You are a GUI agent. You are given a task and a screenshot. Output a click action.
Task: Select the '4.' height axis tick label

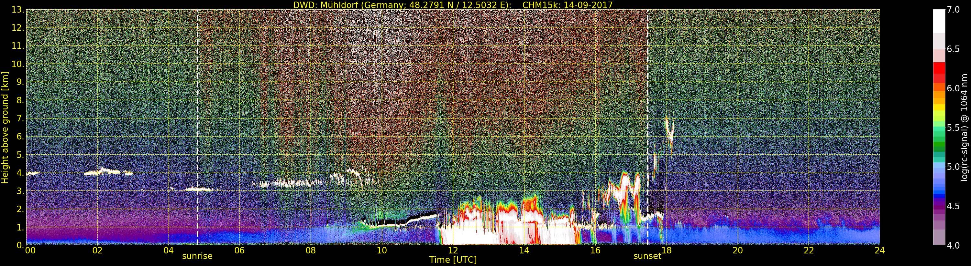pyautogui.click(x=20, y=173)
